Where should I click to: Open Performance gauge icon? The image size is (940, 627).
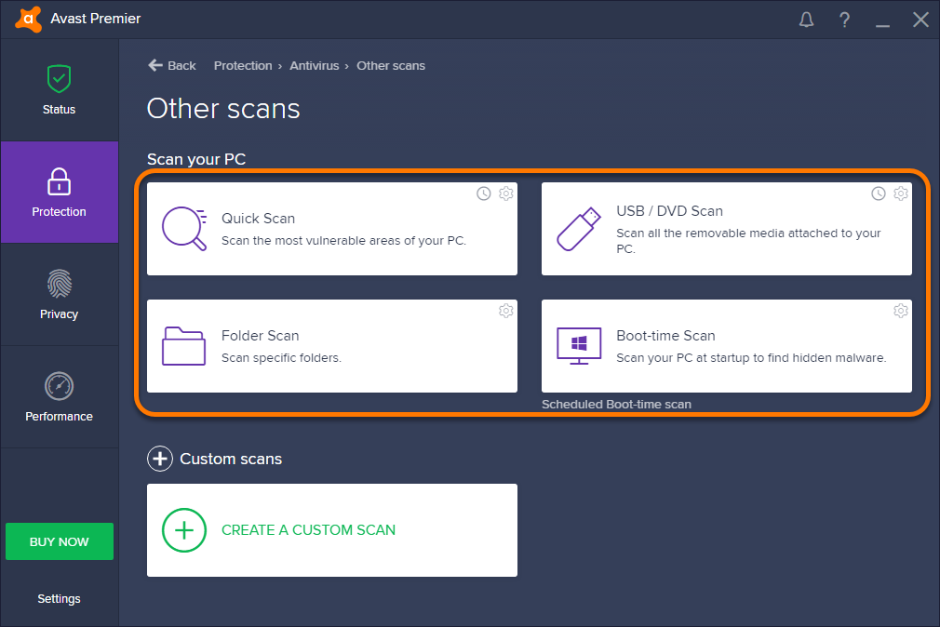pyautogui.click(x=59, y=386)
